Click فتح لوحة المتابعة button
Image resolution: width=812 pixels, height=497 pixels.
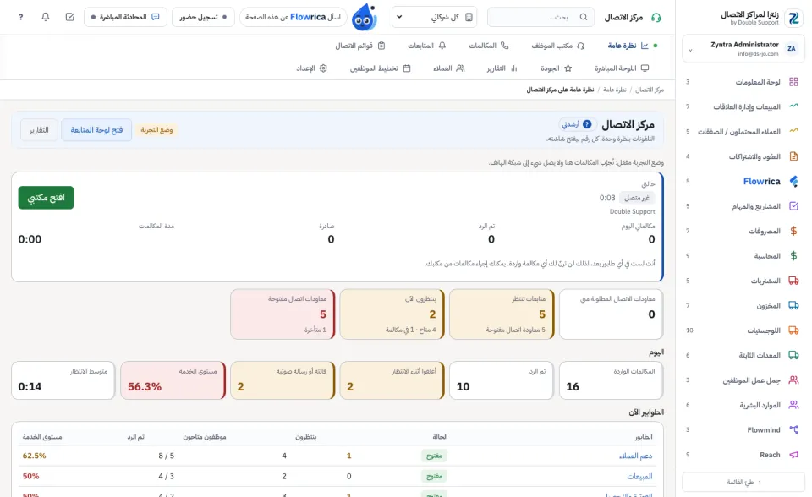(x=96, y=130)
